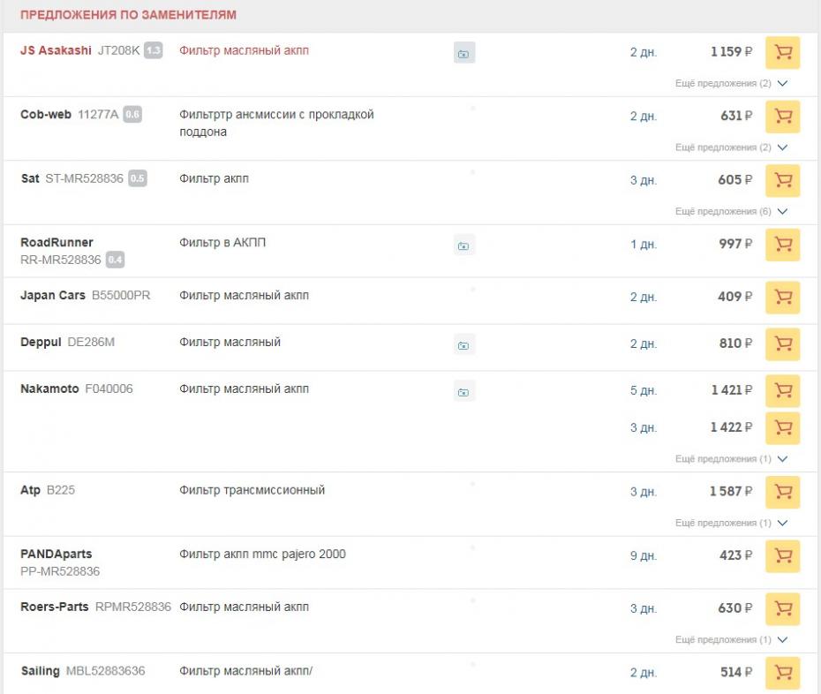The width and height of the screenshot is (821, 694).
Task: Add Cob-web 11277A to cart
Action: coord(782,117)
